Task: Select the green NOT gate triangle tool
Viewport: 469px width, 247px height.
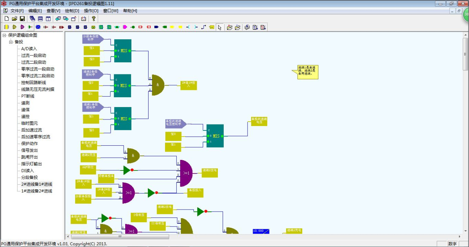Action: 30,27
